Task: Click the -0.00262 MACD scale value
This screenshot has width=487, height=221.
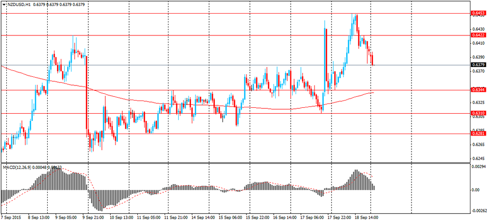Action: point(478,211)
